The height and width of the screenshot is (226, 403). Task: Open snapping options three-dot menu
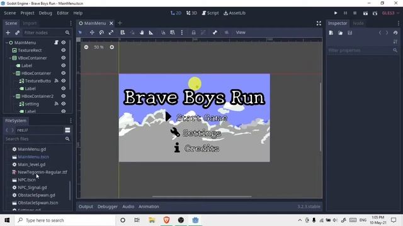coord(182,33)
